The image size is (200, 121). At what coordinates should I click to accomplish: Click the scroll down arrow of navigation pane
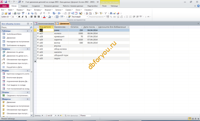[x=31, y=115]
